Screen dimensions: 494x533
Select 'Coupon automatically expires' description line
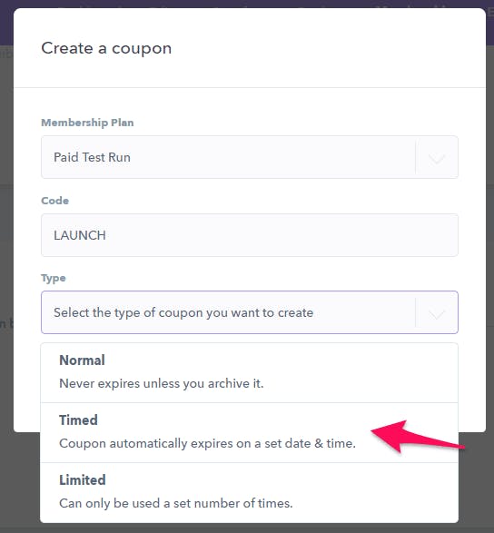[207, 443]
